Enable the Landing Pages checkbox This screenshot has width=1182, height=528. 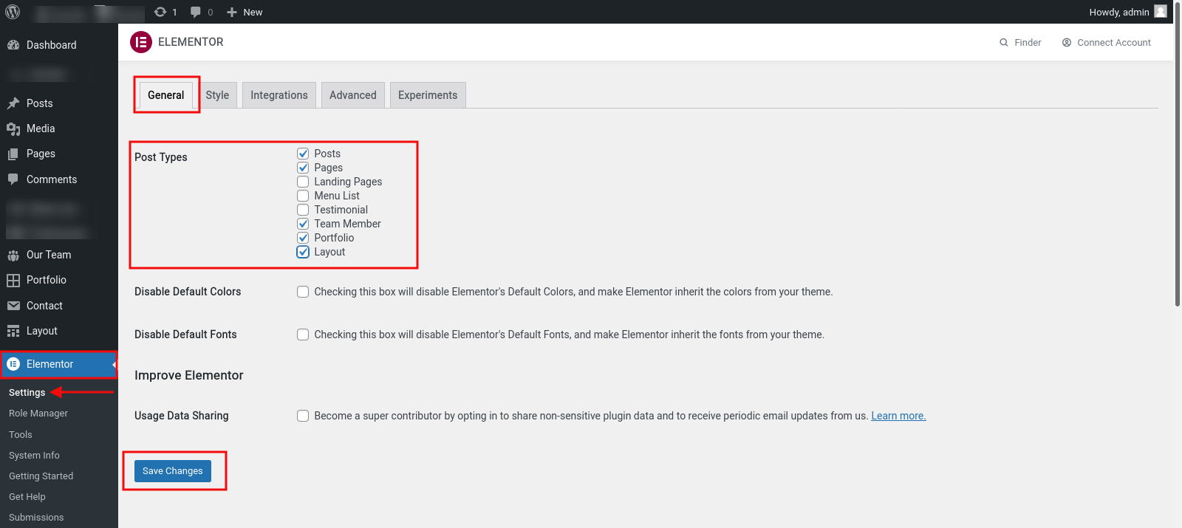click(303, 182)
